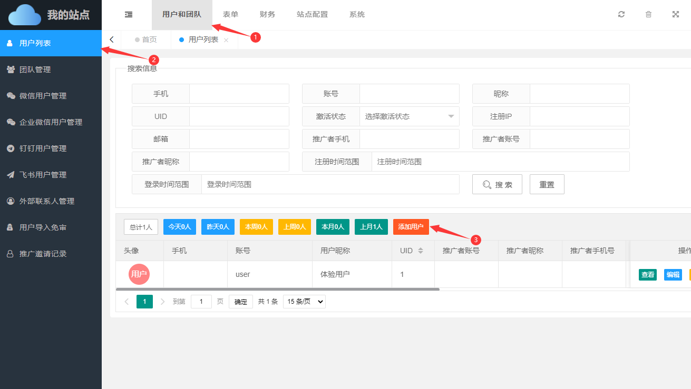Toggle fullscreen using the expand icon
Viewport: 691px width, 389px height.
[676, 15]
